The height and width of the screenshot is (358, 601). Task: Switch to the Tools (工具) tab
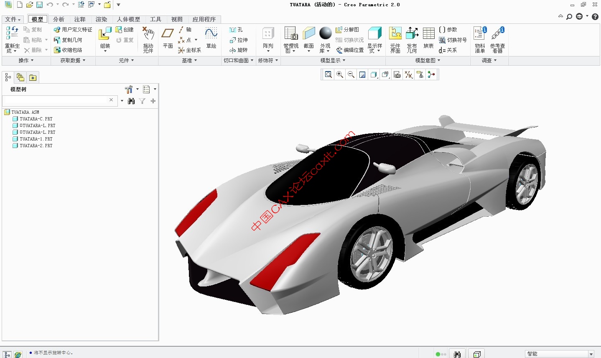pos(155,19)
